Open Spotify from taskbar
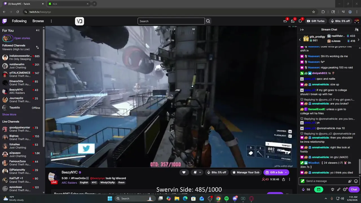361x203 pixels. 226,198
